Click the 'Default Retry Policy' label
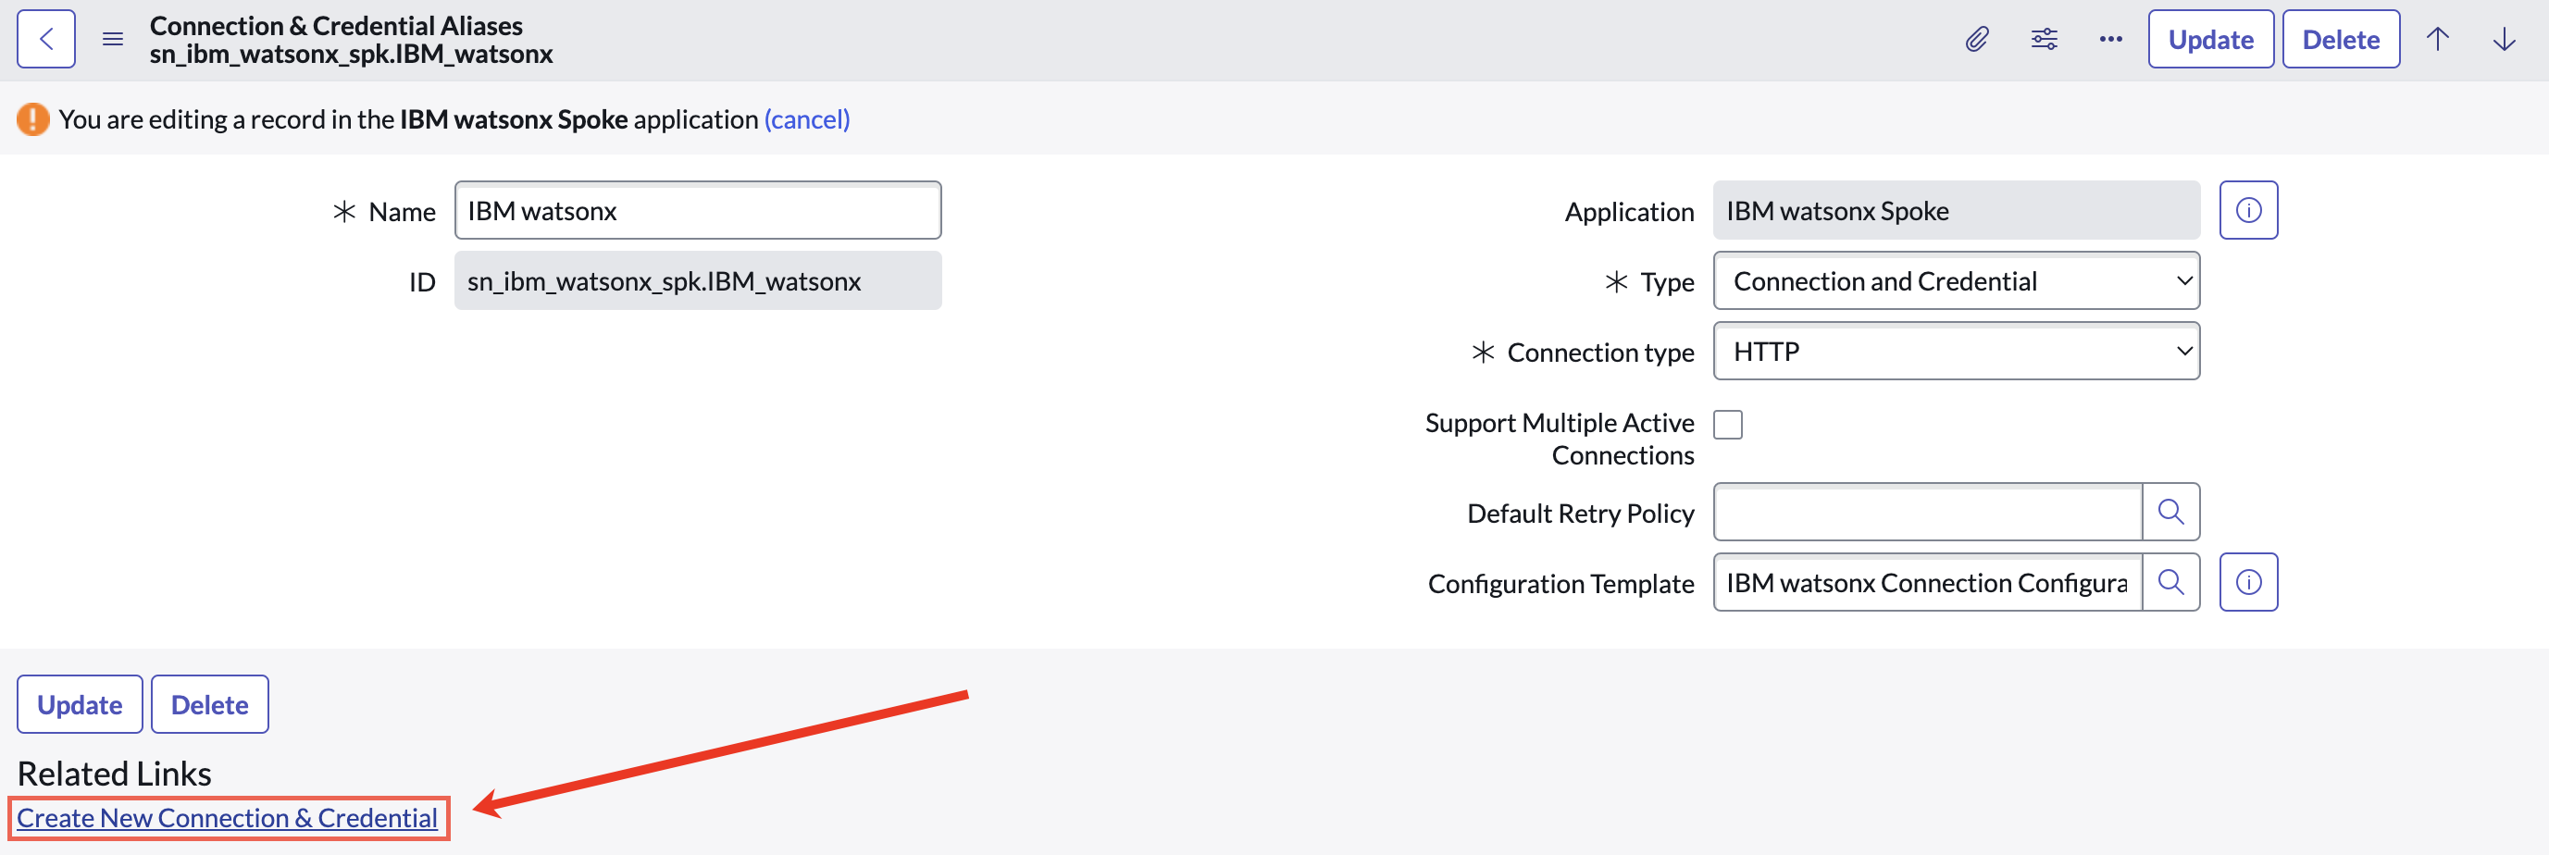Screen dimensions: 2549x855 click(1580, 514)
